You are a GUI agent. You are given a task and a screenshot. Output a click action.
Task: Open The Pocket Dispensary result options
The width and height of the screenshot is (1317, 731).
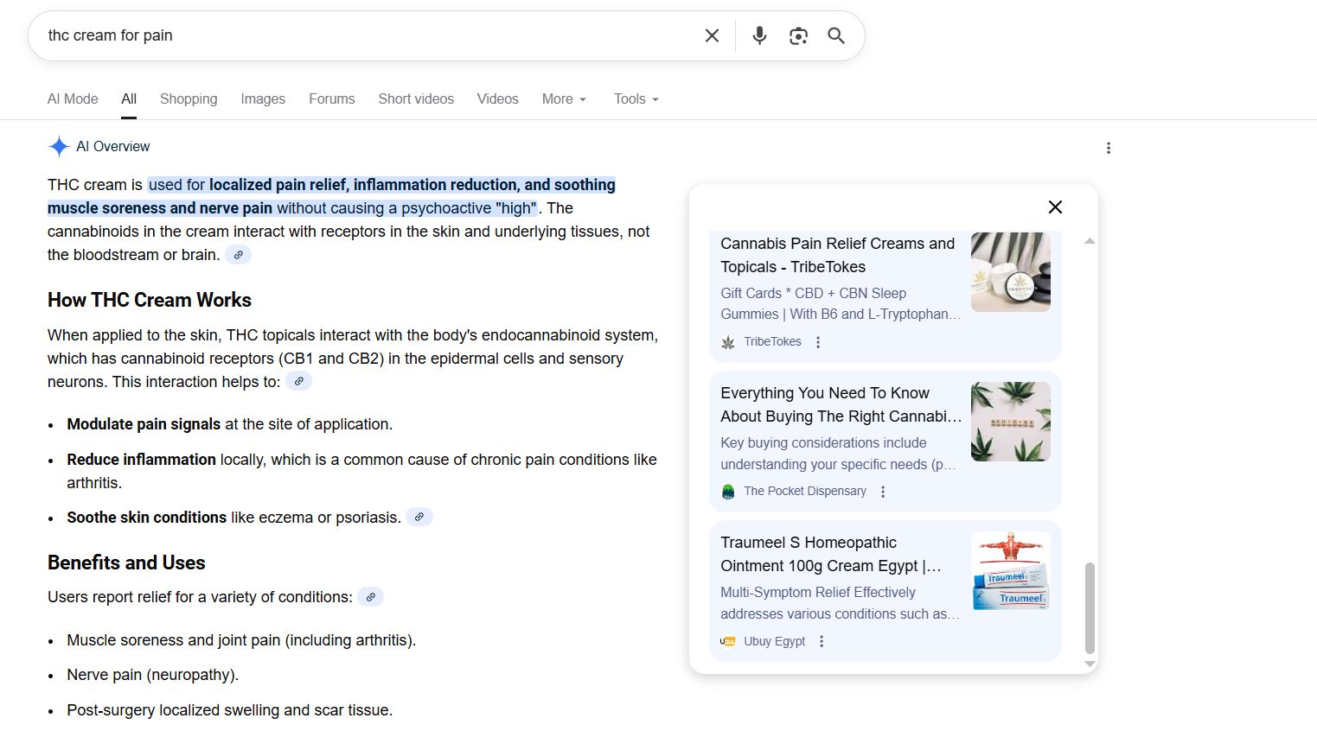point(883,492)
